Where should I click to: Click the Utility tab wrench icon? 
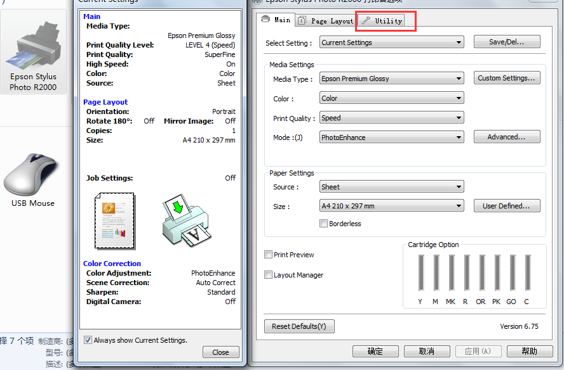[x=366, y=20]
